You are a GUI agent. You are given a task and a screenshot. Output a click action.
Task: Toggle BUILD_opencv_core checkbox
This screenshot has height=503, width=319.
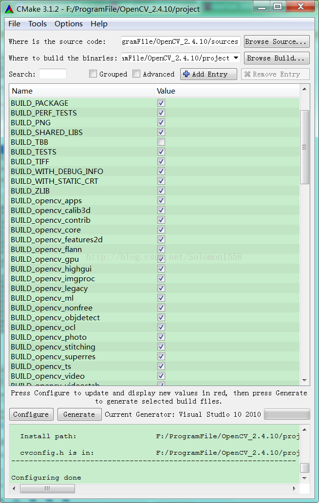click(161, 230)
